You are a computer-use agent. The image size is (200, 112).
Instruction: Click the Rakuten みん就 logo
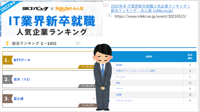pos(69,9)
